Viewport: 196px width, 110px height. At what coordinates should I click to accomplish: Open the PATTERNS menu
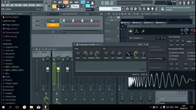click(x=18, y=5)
